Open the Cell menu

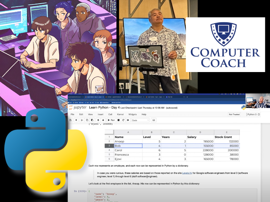(110, 114)
